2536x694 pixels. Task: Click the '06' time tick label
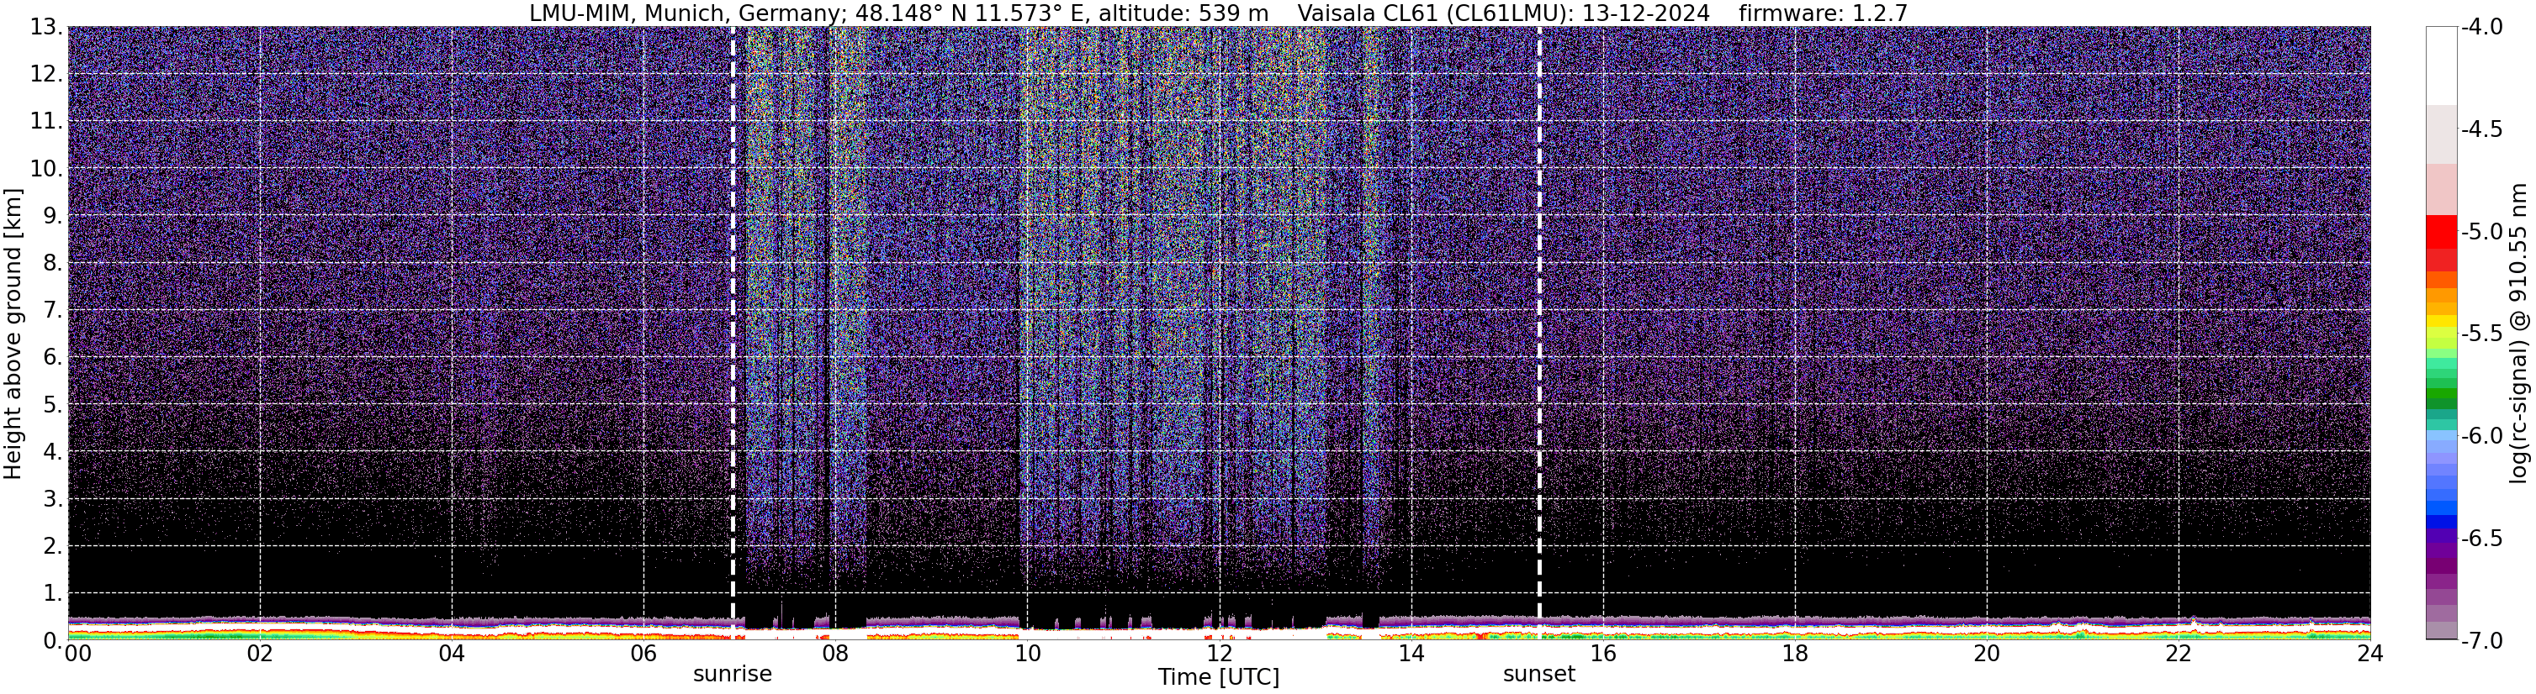tap(643, 654)
